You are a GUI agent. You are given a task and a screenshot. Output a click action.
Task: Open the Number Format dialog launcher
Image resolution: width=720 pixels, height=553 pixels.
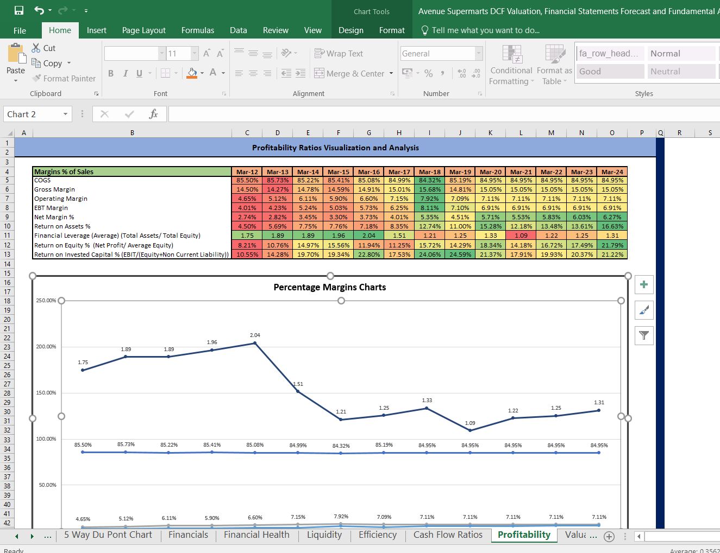(480, 94)
